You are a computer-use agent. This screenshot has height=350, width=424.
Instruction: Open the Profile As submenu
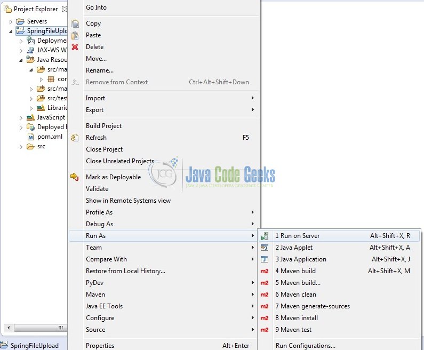tap(170, 212)
